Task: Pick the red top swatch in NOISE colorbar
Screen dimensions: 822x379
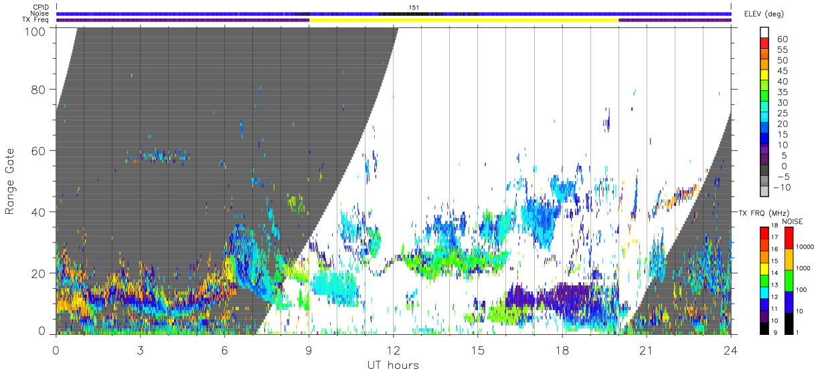Action: [x=788, y=238]
